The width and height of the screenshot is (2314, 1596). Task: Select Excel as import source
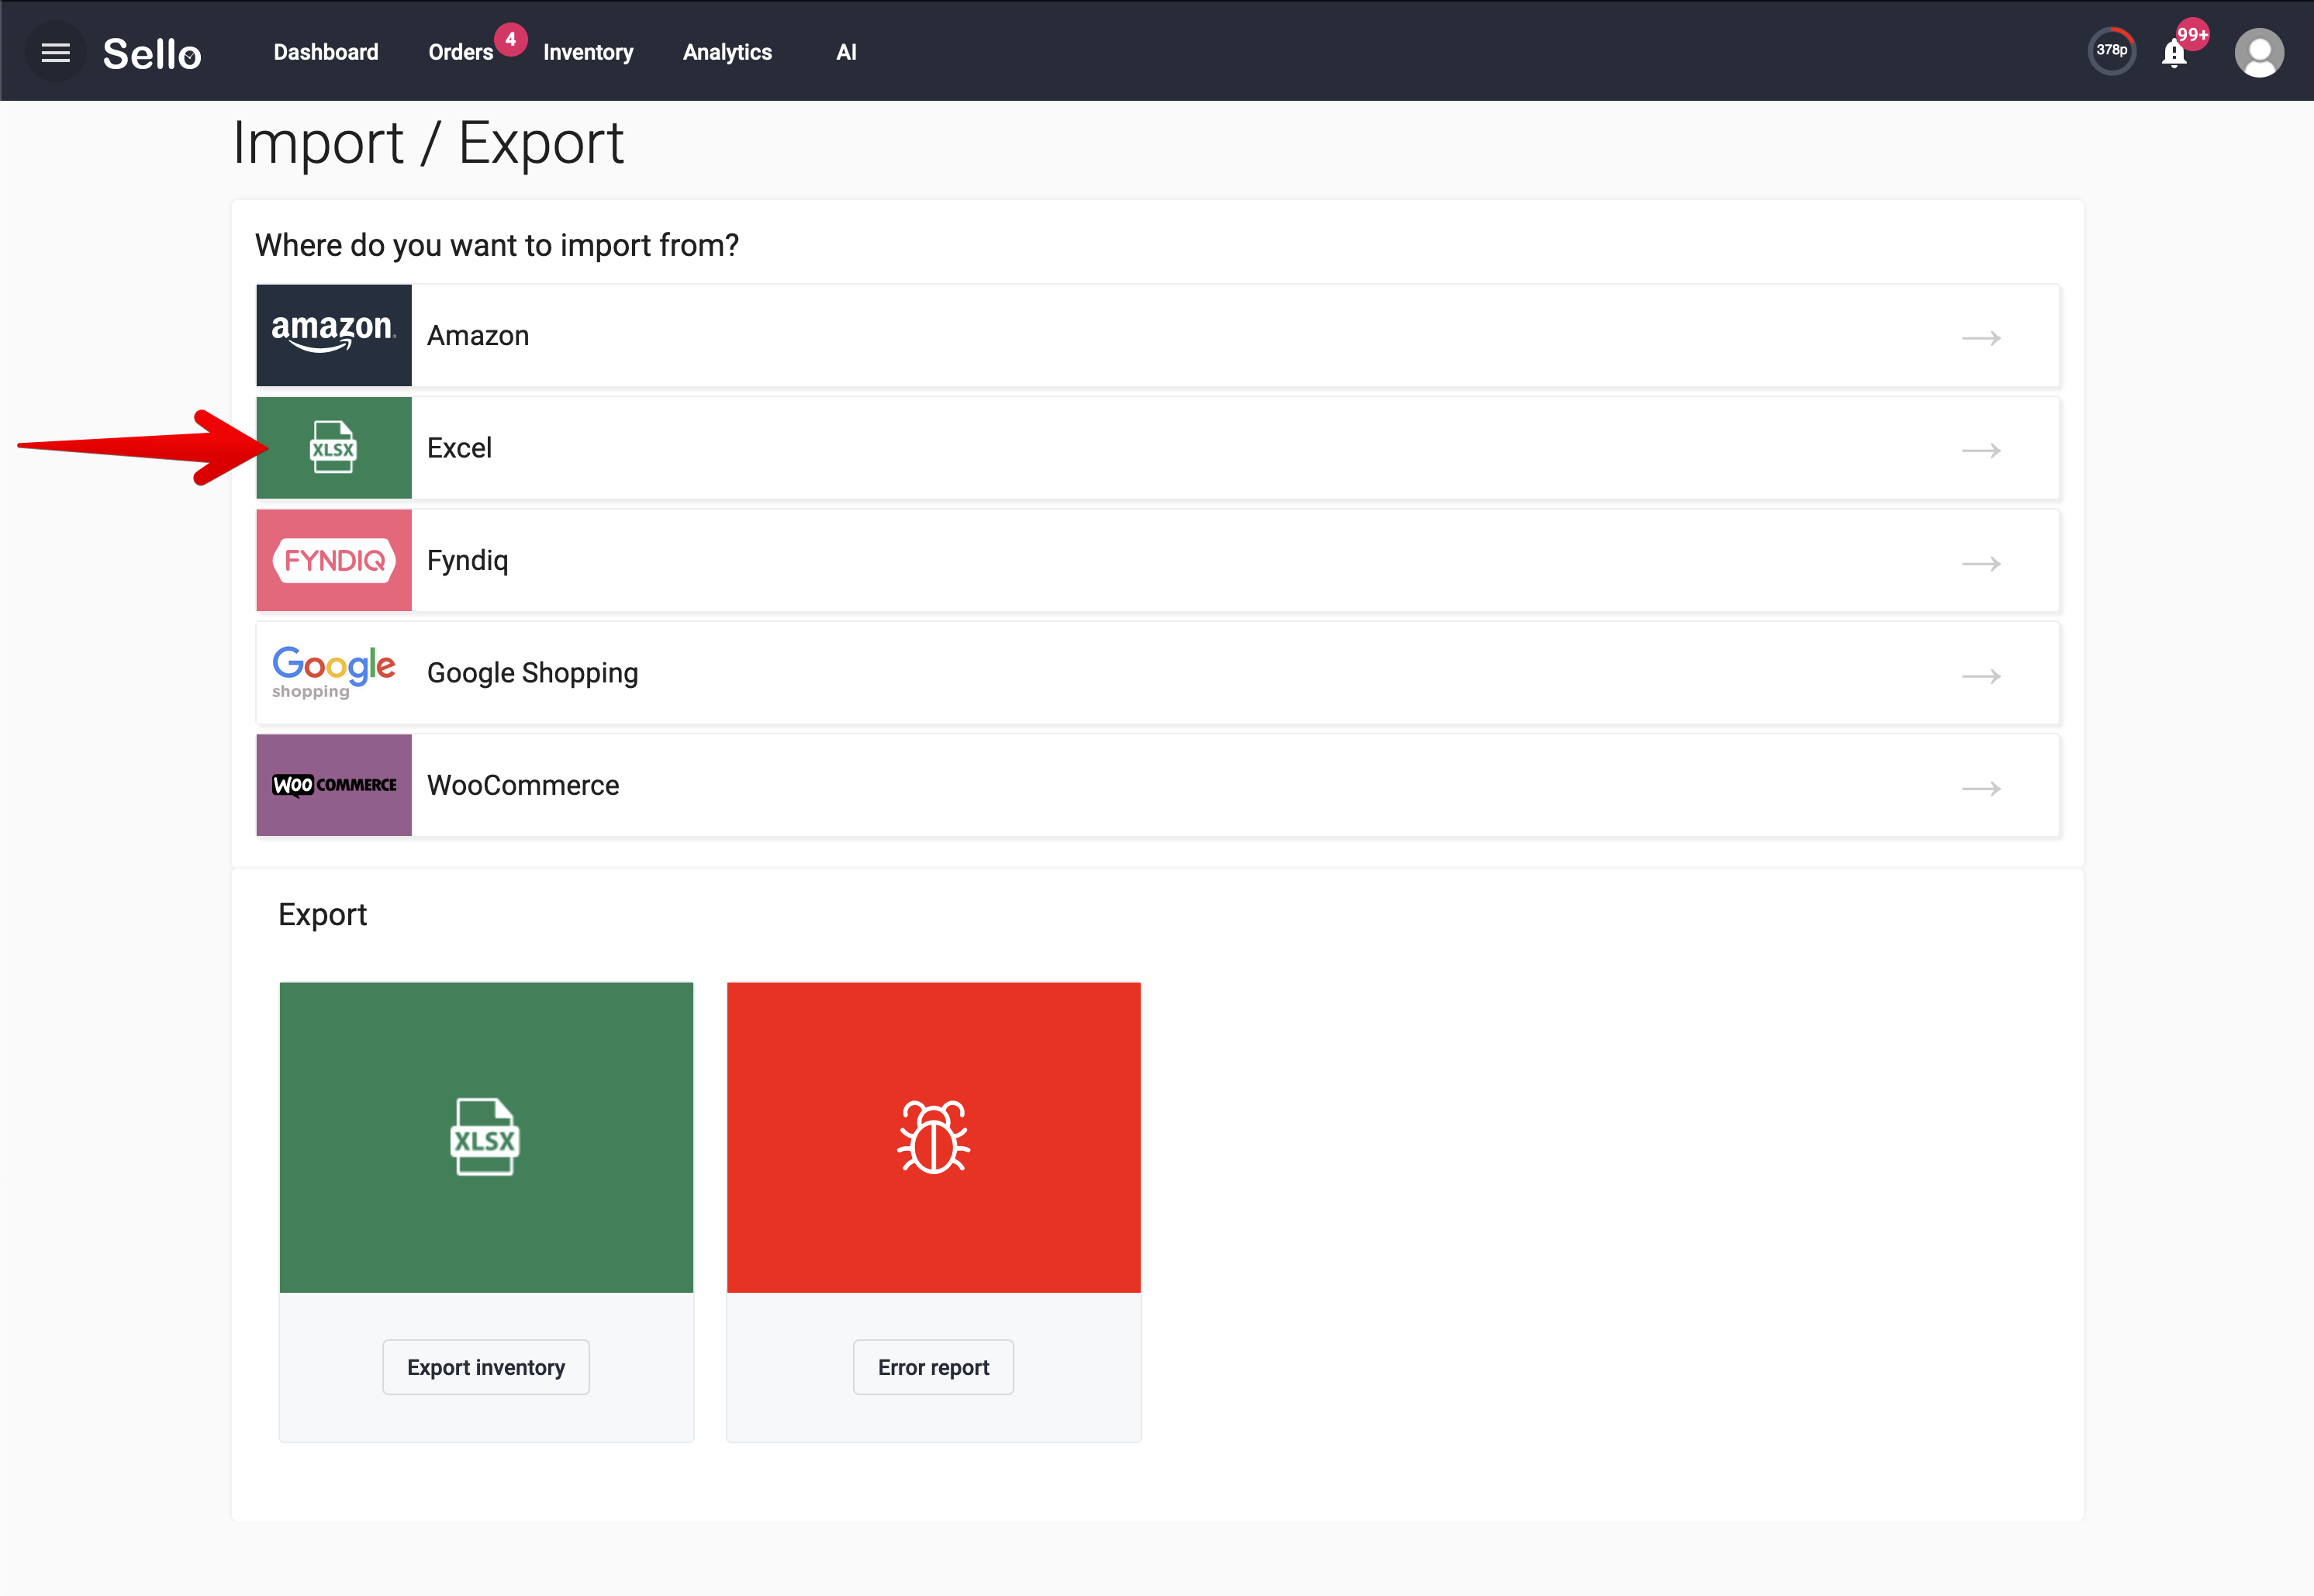coord(1158,448)
